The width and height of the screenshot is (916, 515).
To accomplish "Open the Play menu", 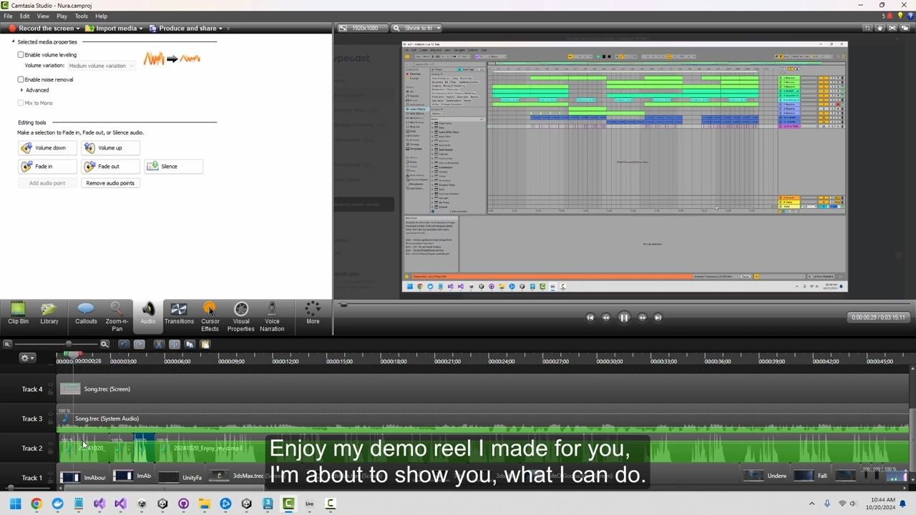I will coord(62,16).
